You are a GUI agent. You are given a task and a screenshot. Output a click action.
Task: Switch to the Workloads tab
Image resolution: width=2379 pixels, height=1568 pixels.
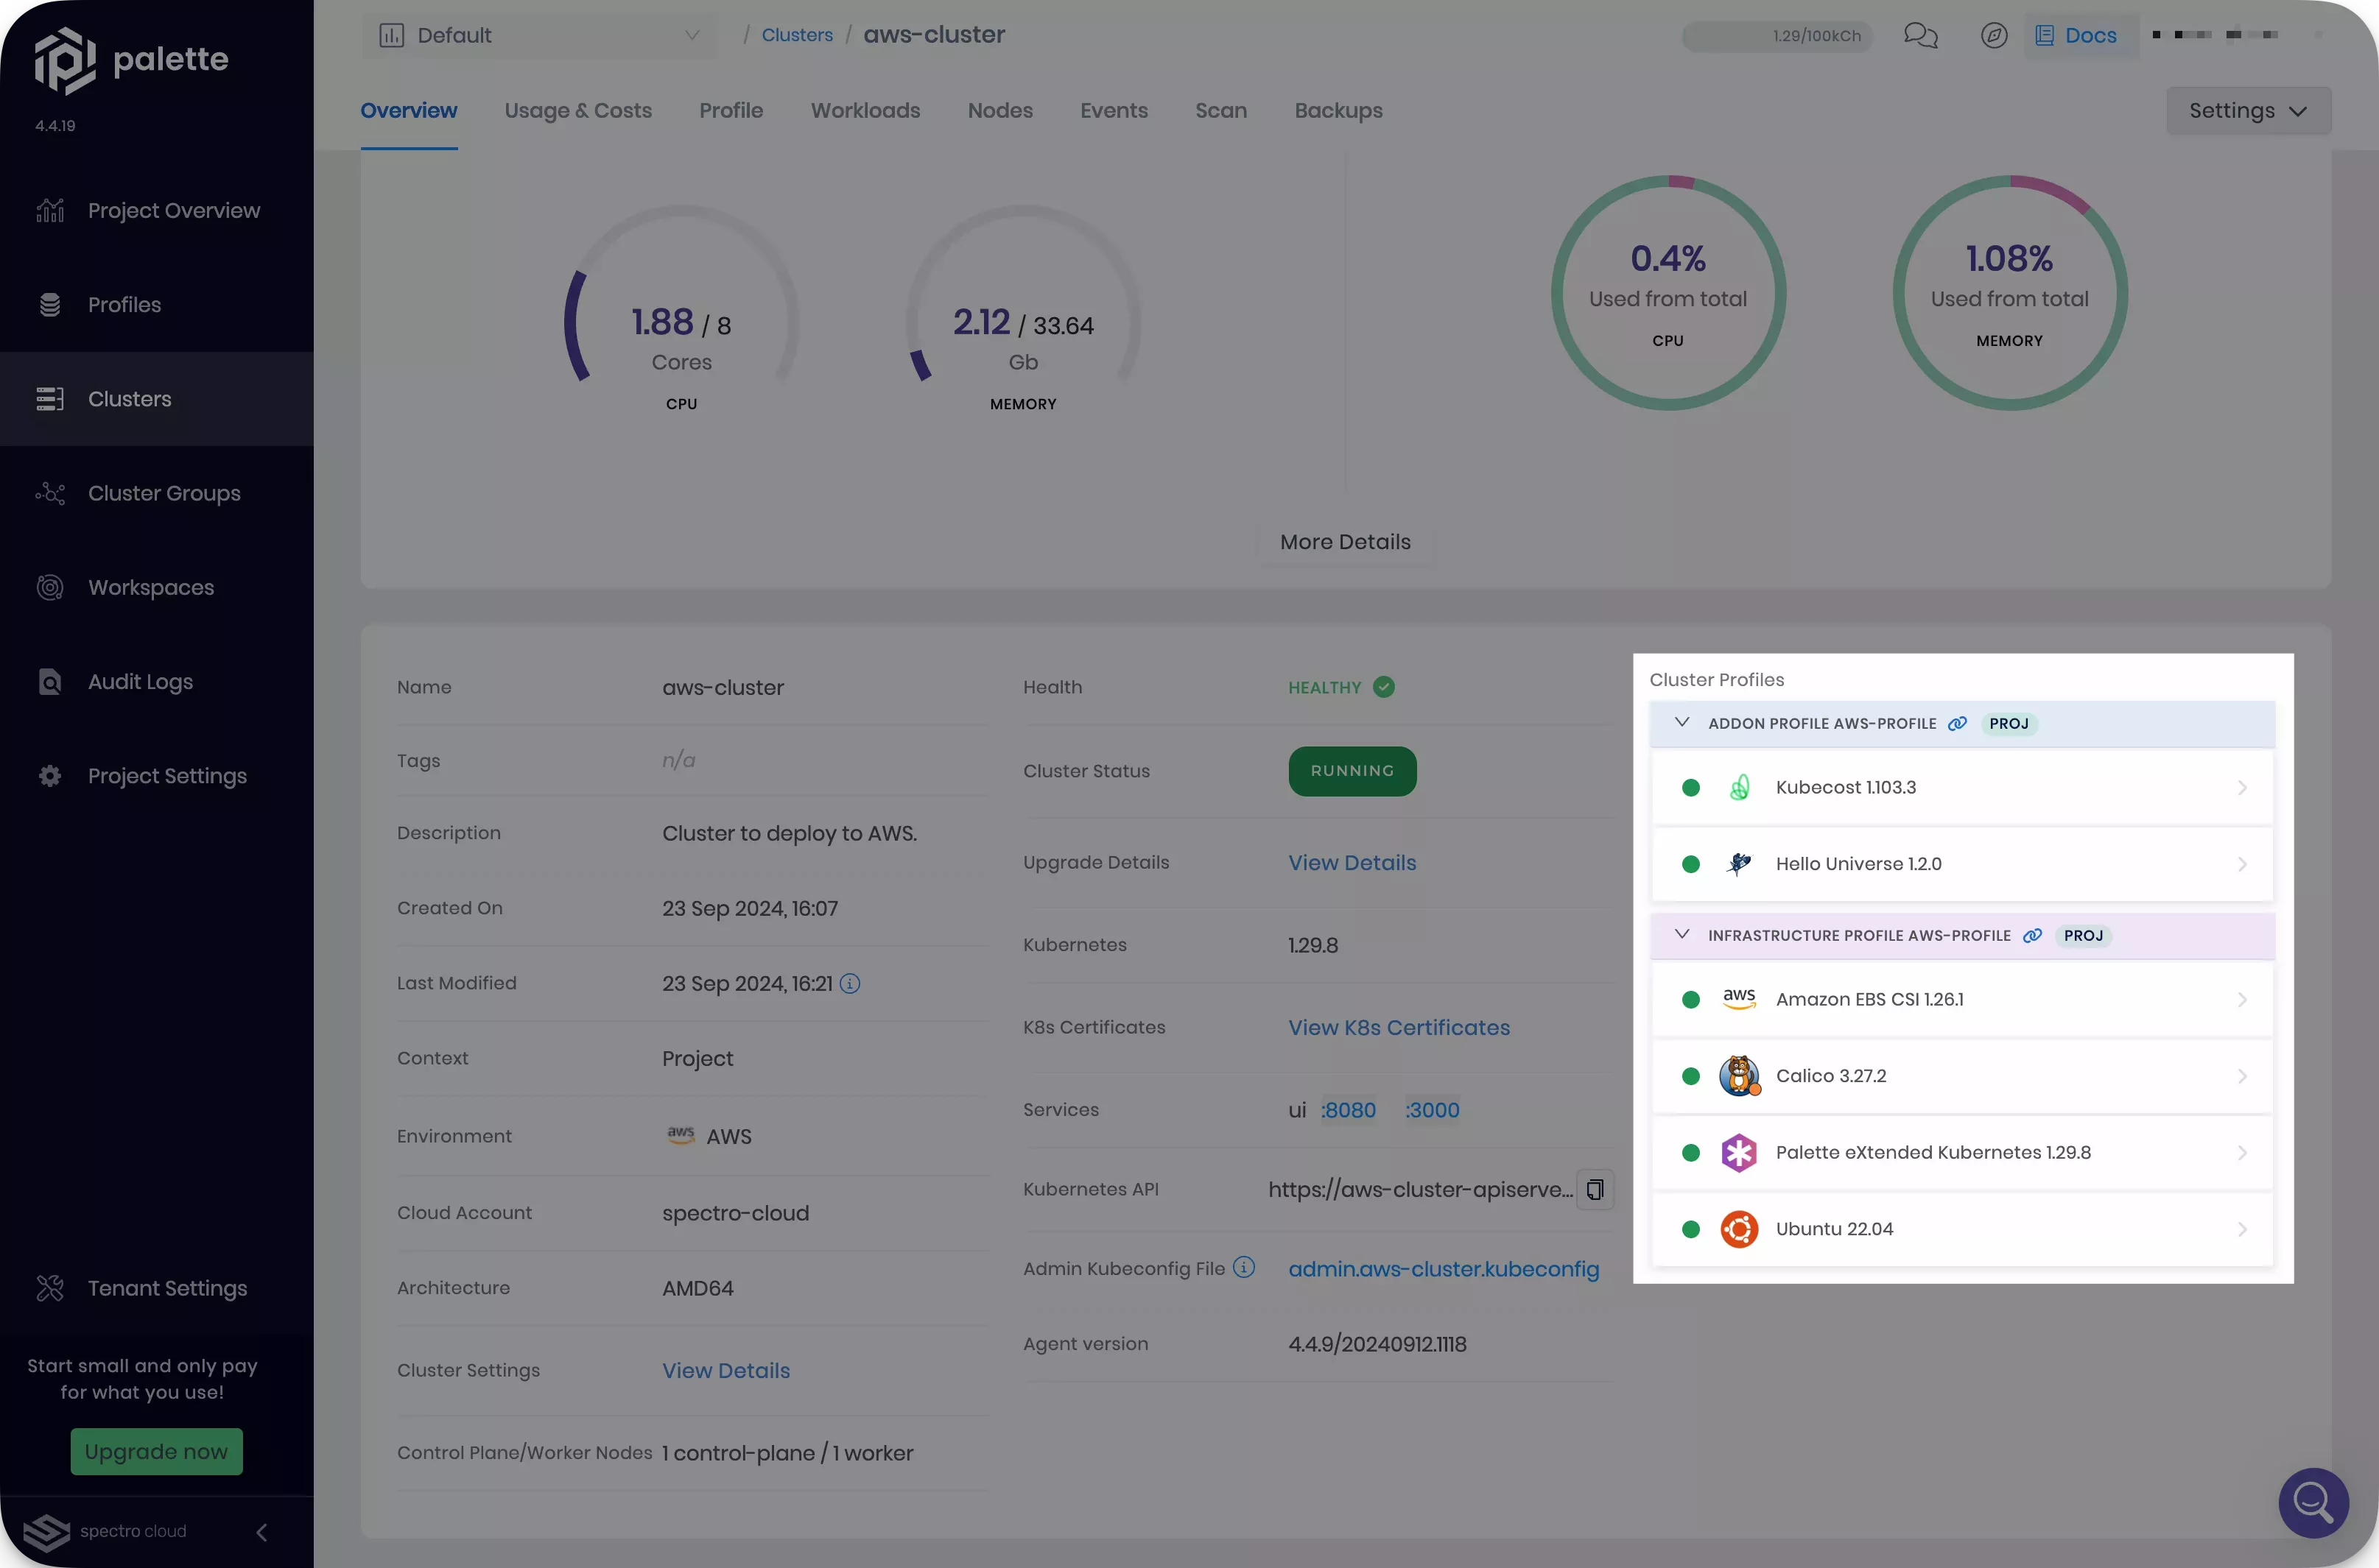click(865, 110)
